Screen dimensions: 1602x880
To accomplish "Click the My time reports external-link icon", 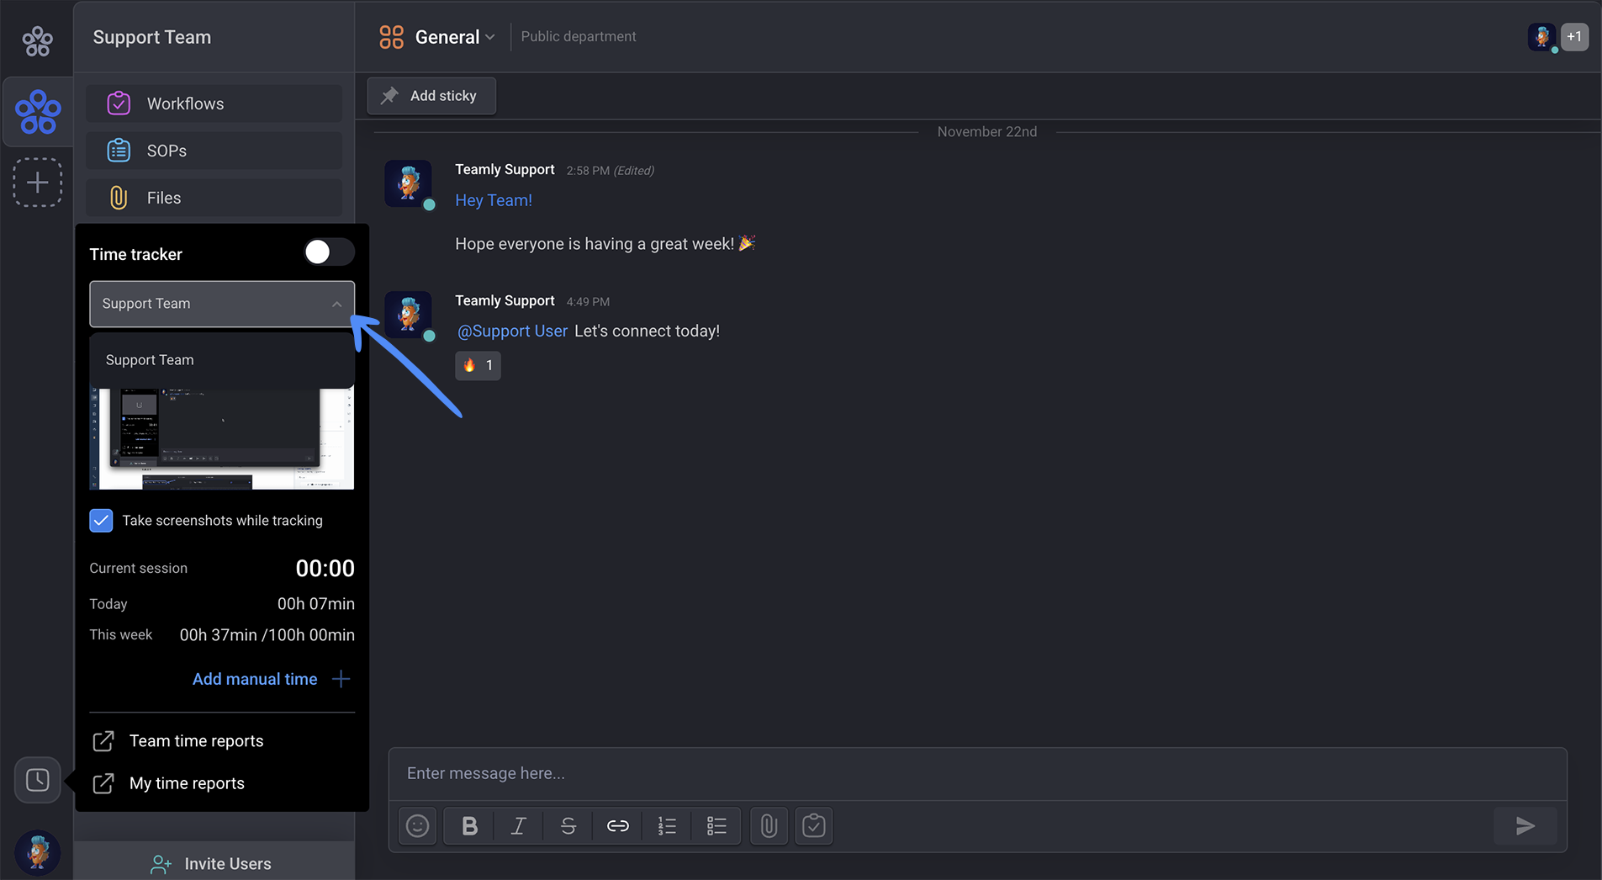I will click(x=103, y=783).
